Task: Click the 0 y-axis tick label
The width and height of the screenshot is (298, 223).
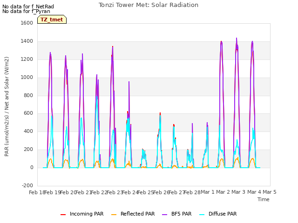Action: point(32,168)
